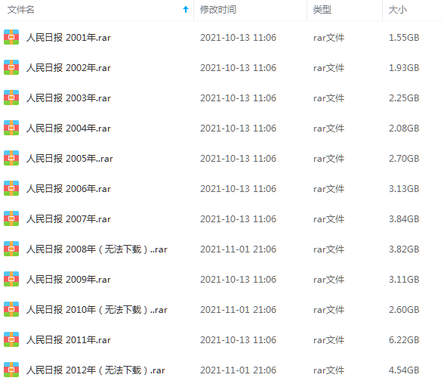Click the rar icon for 人民日报 2012年（无法下载）
This screenshot has height=384, width=444.
(11, 370)
